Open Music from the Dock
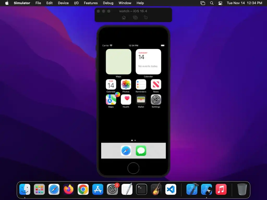The width and height of the screenshot is (267, 200). 221,189
